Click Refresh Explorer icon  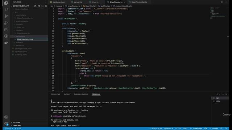pos(42,6)
